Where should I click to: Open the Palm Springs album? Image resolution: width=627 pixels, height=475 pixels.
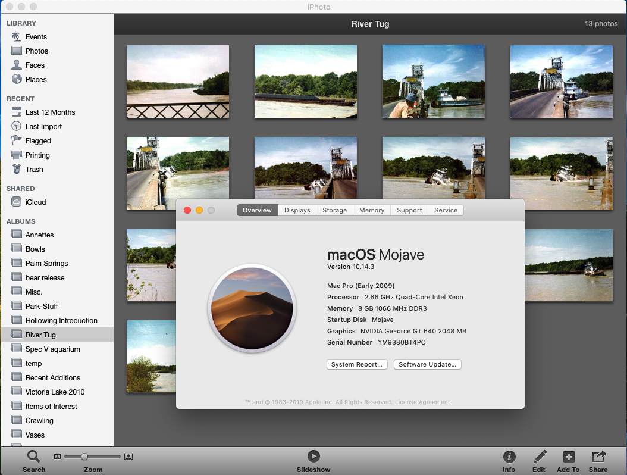point(46,263)
